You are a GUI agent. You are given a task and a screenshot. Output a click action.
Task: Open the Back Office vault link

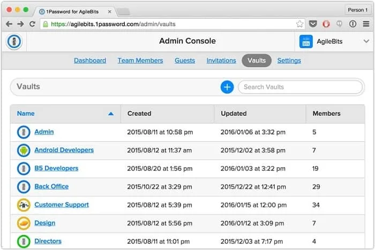[x=51, y=186]
